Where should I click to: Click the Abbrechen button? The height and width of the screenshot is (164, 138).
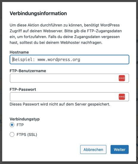(93, 149)
